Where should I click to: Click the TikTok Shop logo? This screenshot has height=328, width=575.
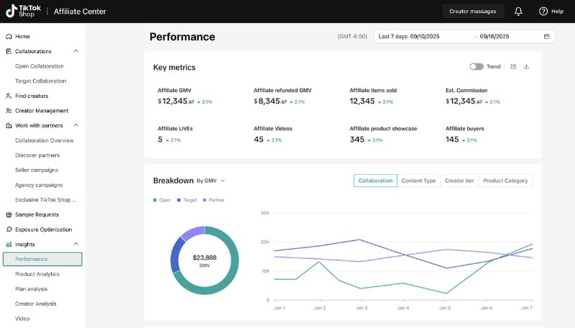coord(22,11)
